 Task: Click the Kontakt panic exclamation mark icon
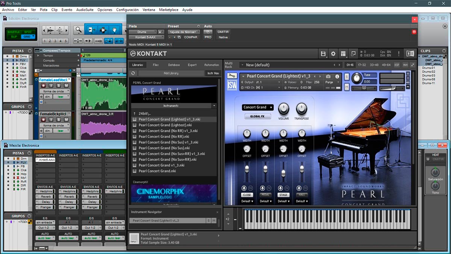(x=399, y=54)
